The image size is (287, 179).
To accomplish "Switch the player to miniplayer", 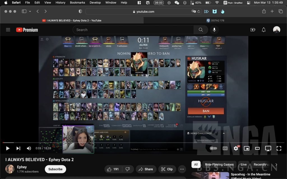I will pos(247,148).
